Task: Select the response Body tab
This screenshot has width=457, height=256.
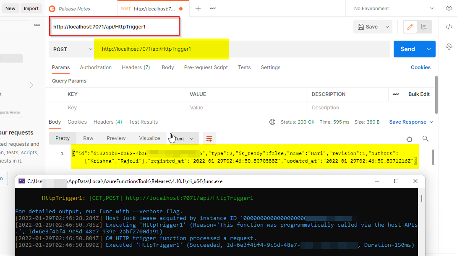Action: click(55, 122)
